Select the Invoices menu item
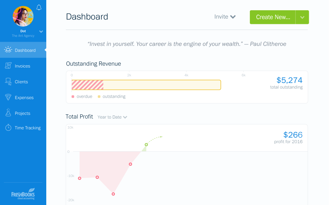This screenshot has width=329, height=205. pos(23,66)
